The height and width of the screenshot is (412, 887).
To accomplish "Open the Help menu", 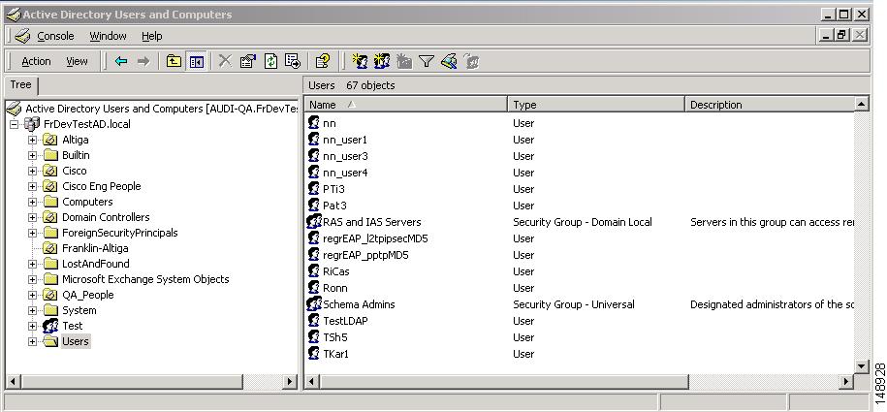I will [151, 36].
